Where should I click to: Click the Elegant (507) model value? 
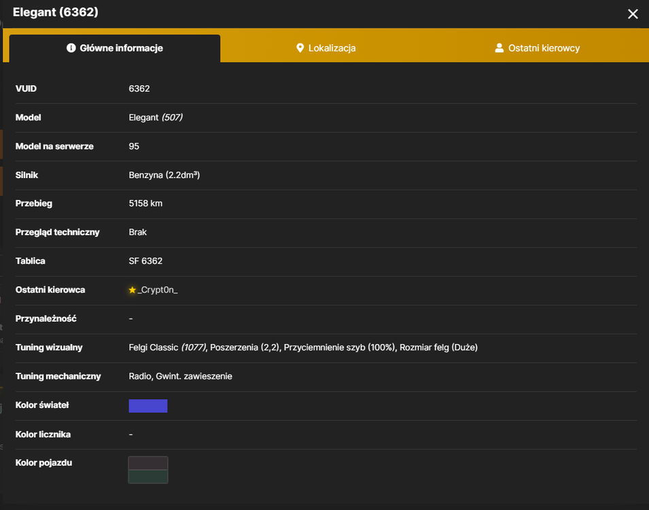156,118
